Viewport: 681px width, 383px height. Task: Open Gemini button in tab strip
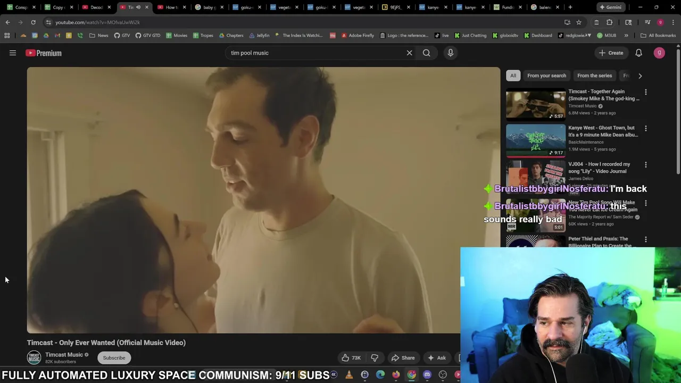(610, 7)
